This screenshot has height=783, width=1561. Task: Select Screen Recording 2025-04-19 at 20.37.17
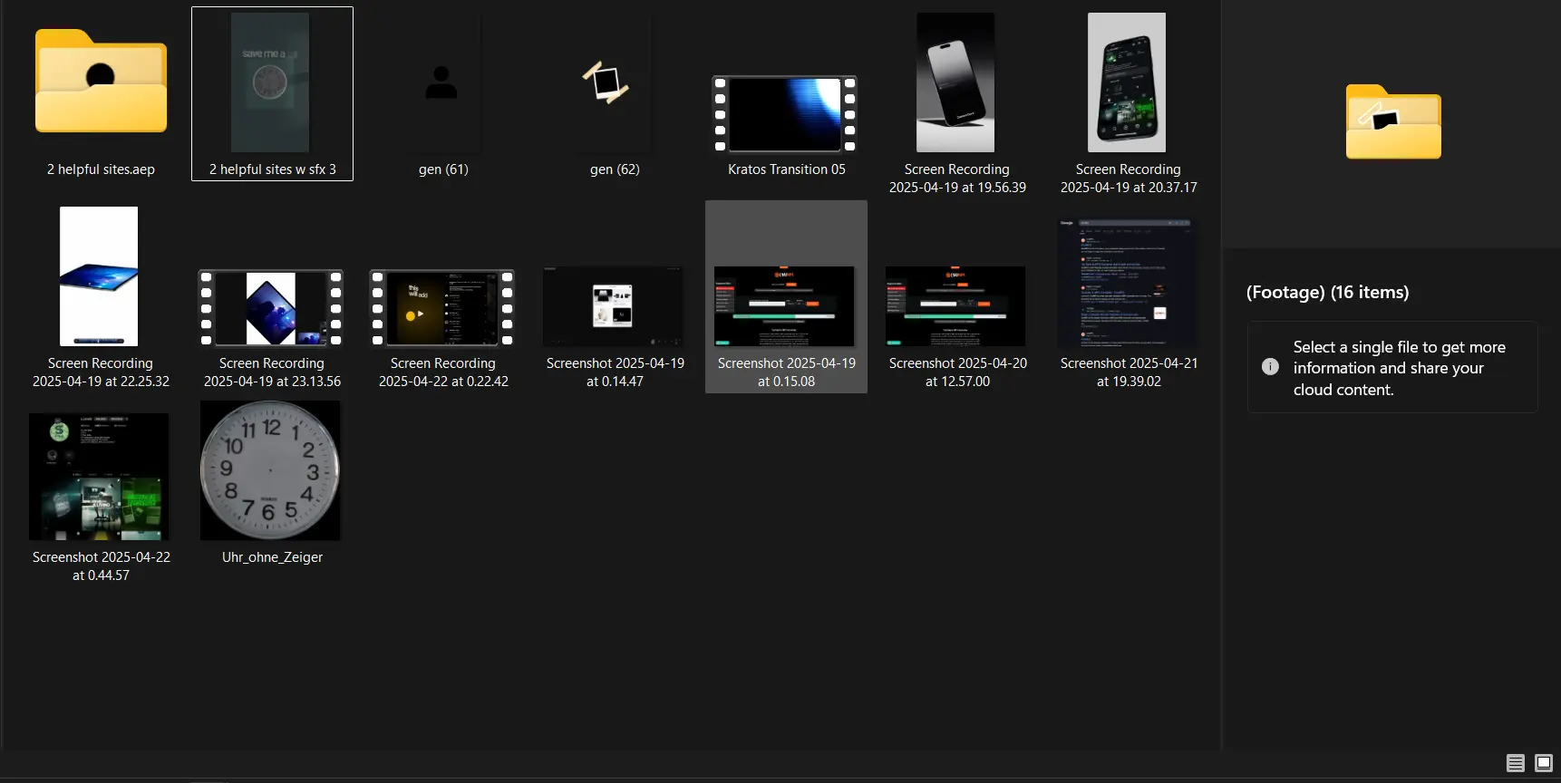[x=1127, y=83]
